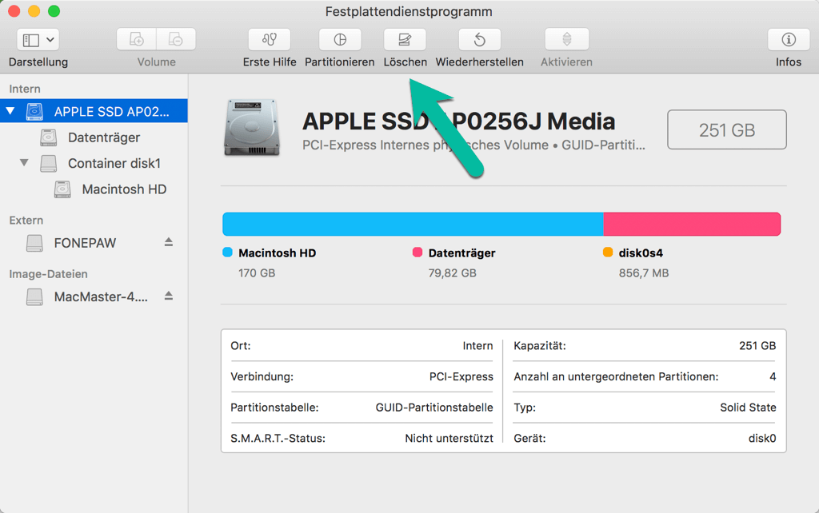819x513 pixels.
Task: Click the Festplattendienstprogramm window title
Action: pos(409,11)
